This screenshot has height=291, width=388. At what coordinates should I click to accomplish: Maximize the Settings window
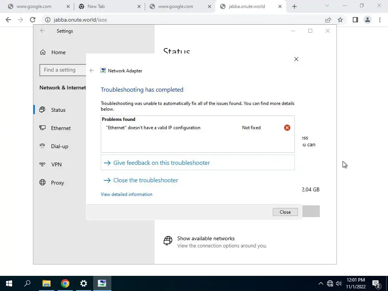point(310,31)
